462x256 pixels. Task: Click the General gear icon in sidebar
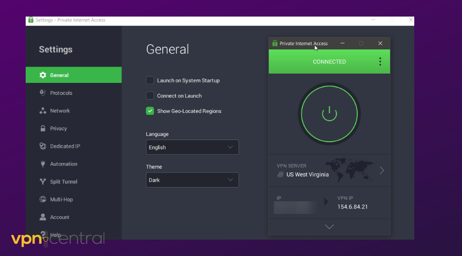[43, 75]
